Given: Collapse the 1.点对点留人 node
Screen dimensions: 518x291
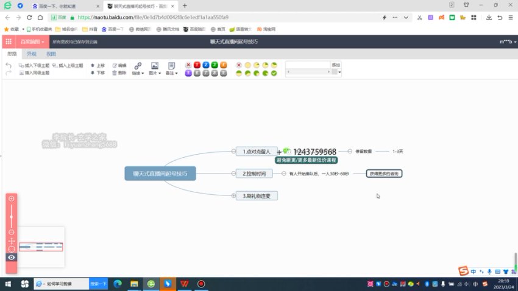Looking at the screenshot, I should point(233,151).
